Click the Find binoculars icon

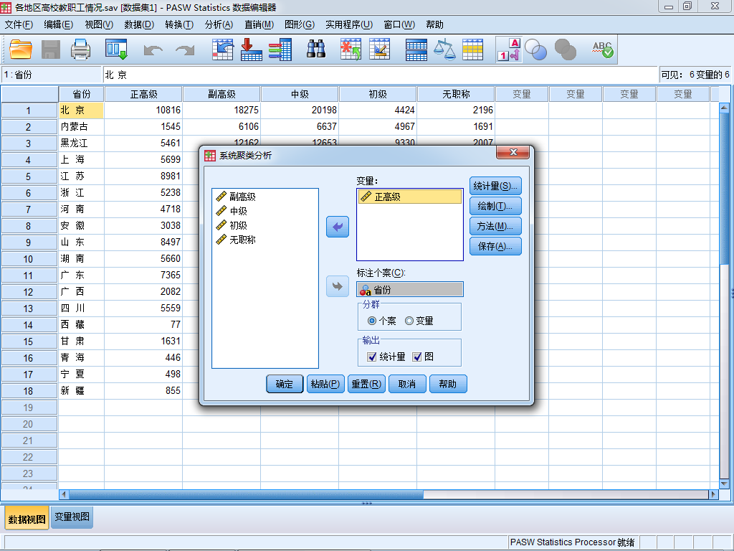point(316,50)
